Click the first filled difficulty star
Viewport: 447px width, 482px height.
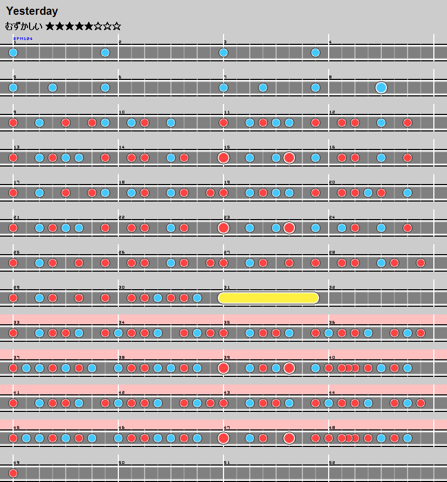tap(50, 26)
